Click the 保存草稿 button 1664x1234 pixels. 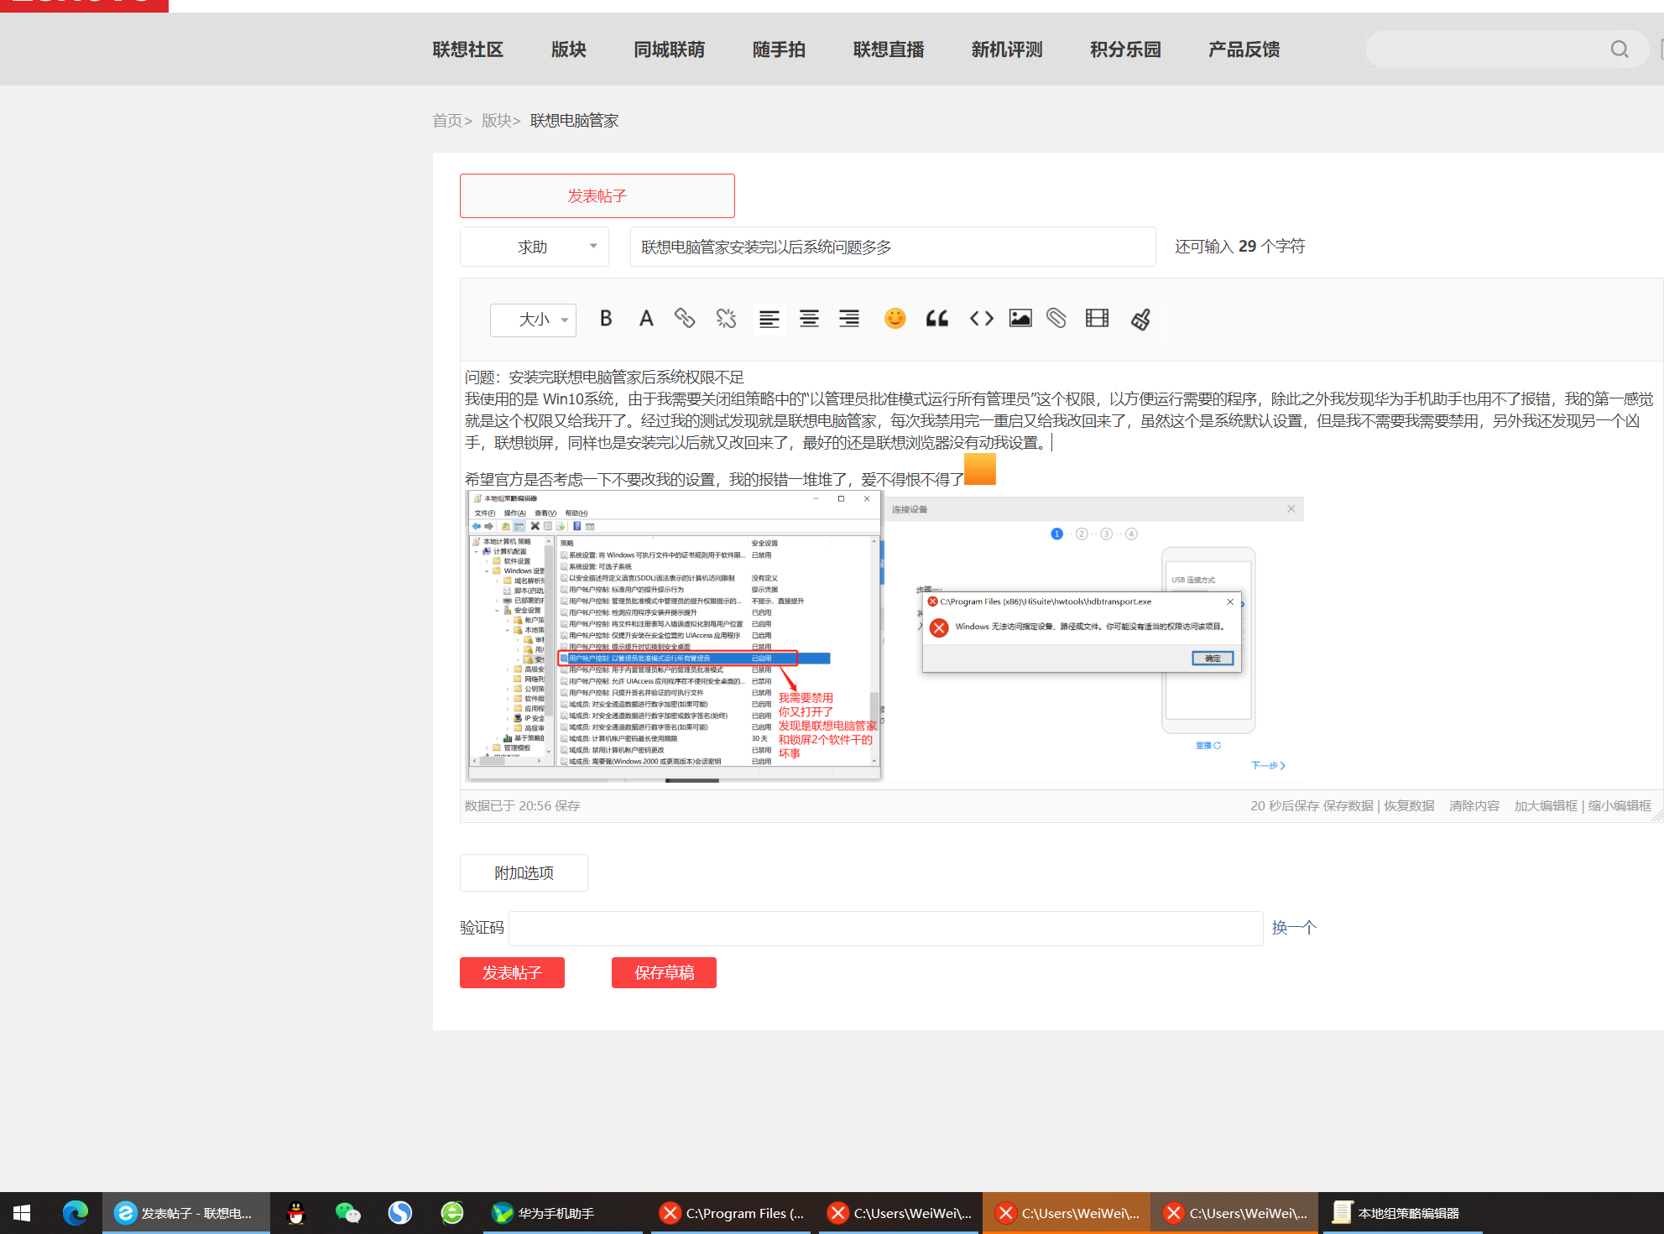[x=664, y=972]
